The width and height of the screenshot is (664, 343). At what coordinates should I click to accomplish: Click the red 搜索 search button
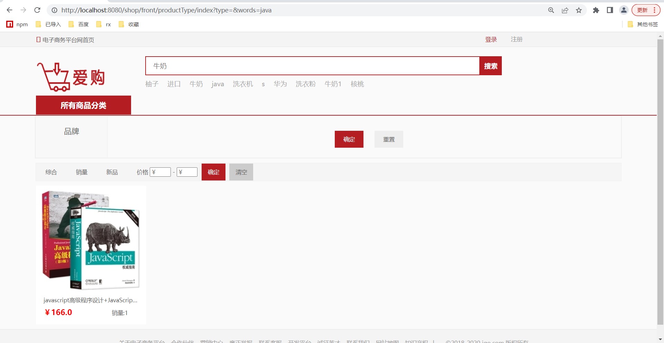tap(490, 66)
